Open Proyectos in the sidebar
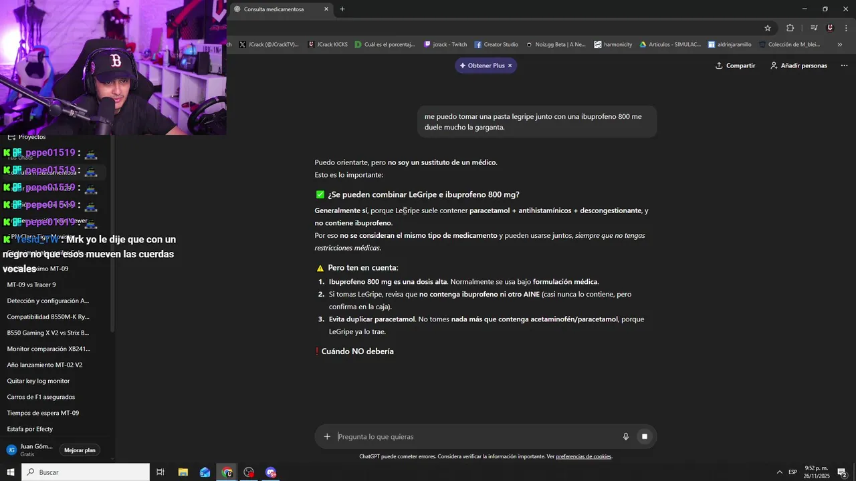Screen dimensions: 856x481 pyautogui.click(x=27, y=137)
